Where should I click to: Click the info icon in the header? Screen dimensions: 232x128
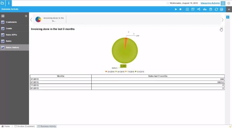(x=9, y=3)
